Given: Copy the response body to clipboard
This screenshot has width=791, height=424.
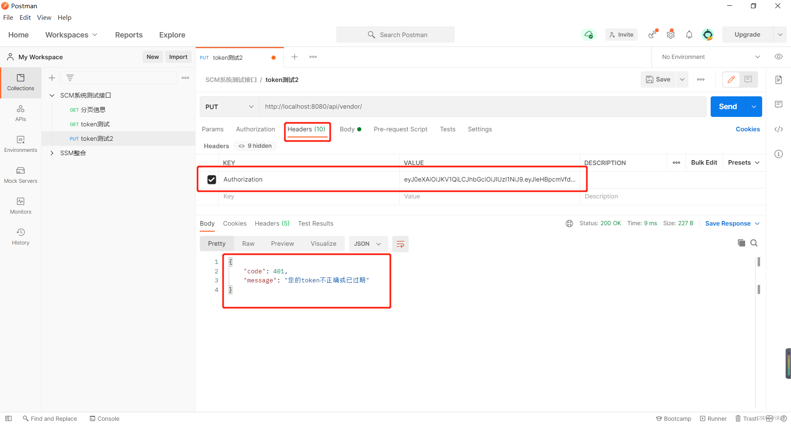Looking at the screenshot, I should 742,243.
